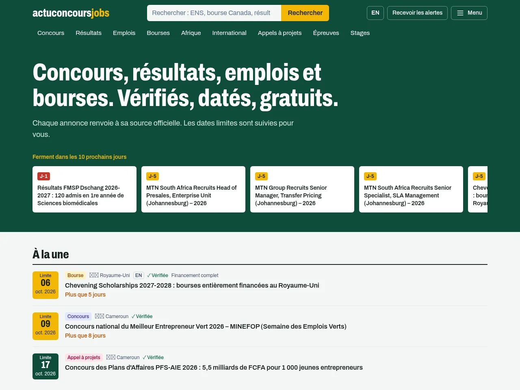520x390 pixels.
Task: Click the 06 oct. 2026 deadline date box
Action: [45, 285]
